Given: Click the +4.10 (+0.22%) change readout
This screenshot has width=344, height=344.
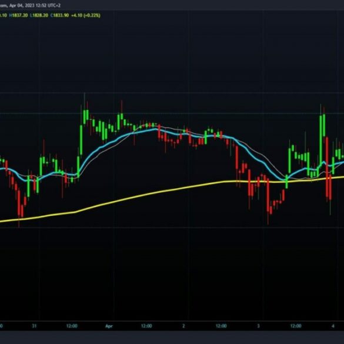Looking at the screenshot, I should coord(86,15).
